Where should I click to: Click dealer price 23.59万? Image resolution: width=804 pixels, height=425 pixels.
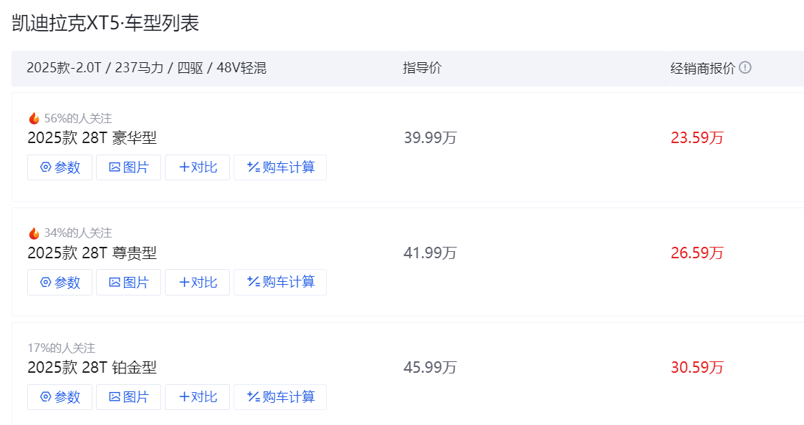point(697,138)
